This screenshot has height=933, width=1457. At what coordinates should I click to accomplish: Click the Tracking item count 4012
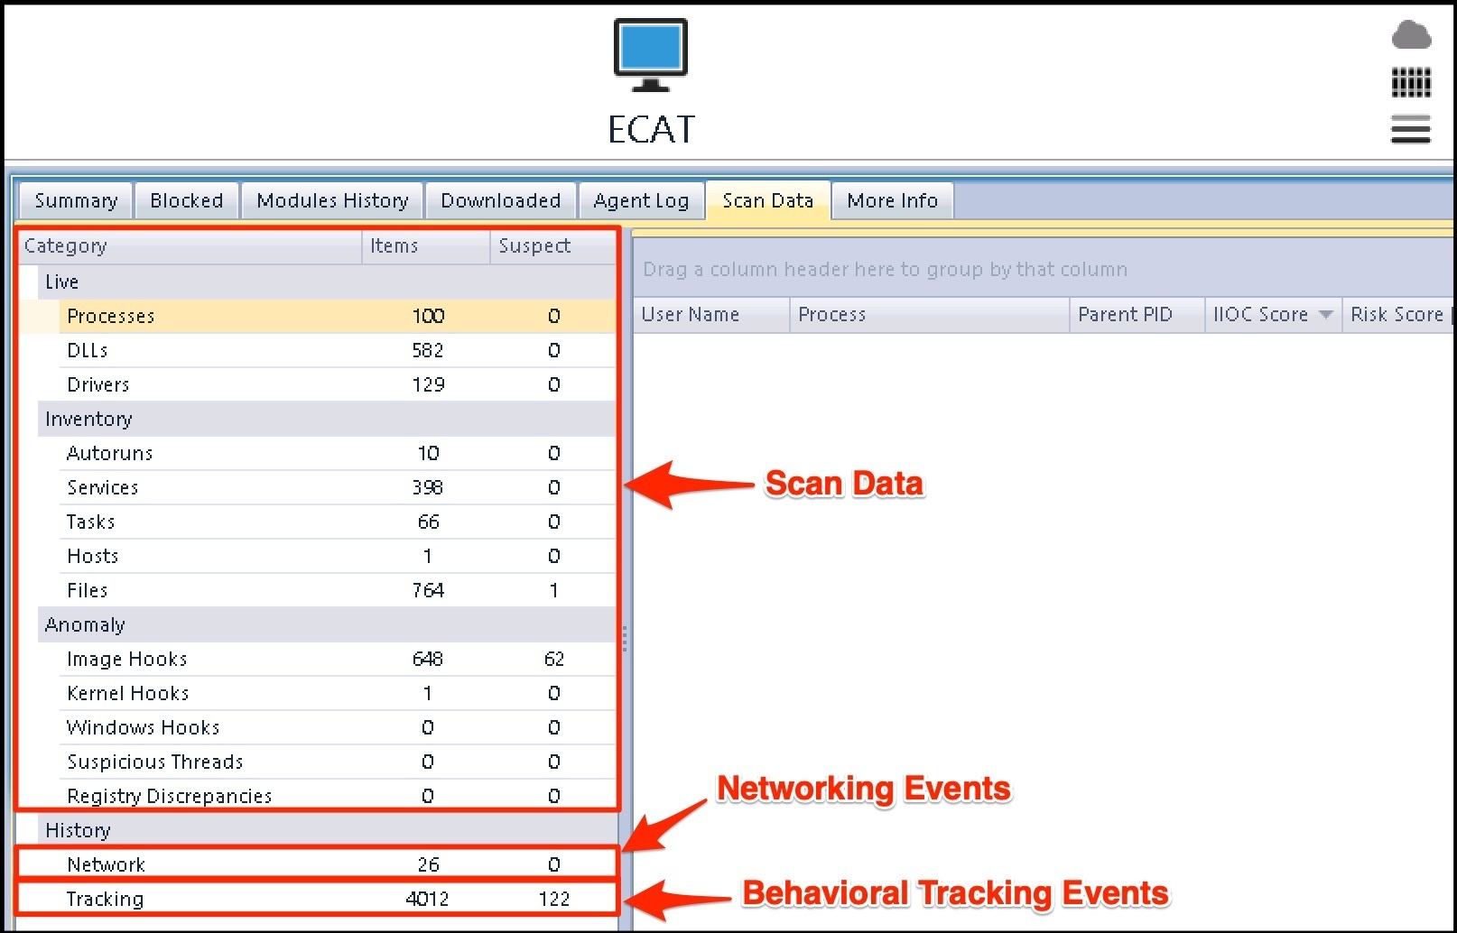(427, 899)
